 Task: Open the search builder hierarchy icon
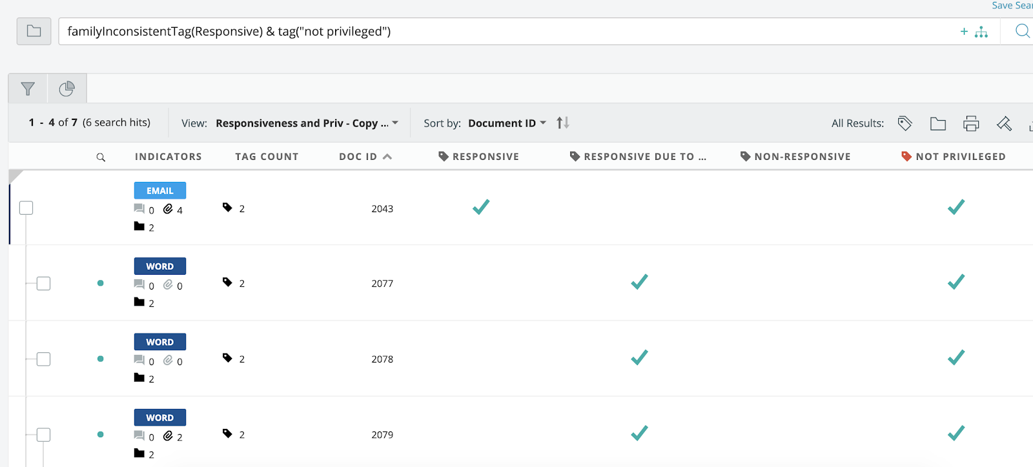[x=981, y=32]
